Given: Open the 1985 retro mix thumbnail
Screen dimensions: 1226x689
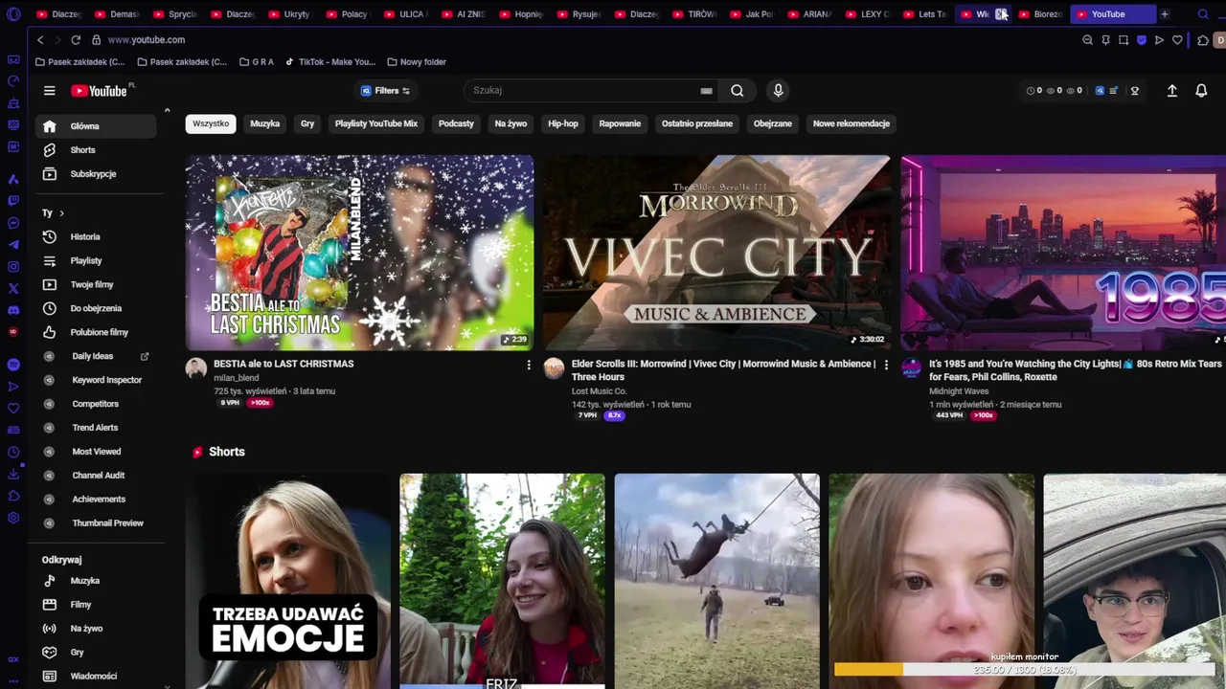Looking at the screenshot, I should click(1063, 253).
